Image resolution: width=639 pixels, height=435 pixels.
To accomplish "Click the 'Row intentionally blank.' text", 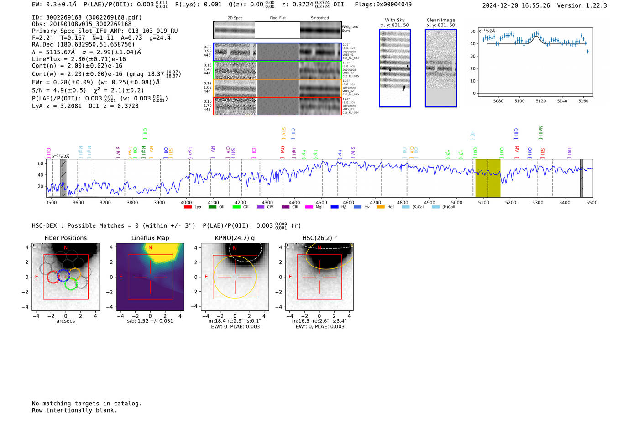I will 74,410.
